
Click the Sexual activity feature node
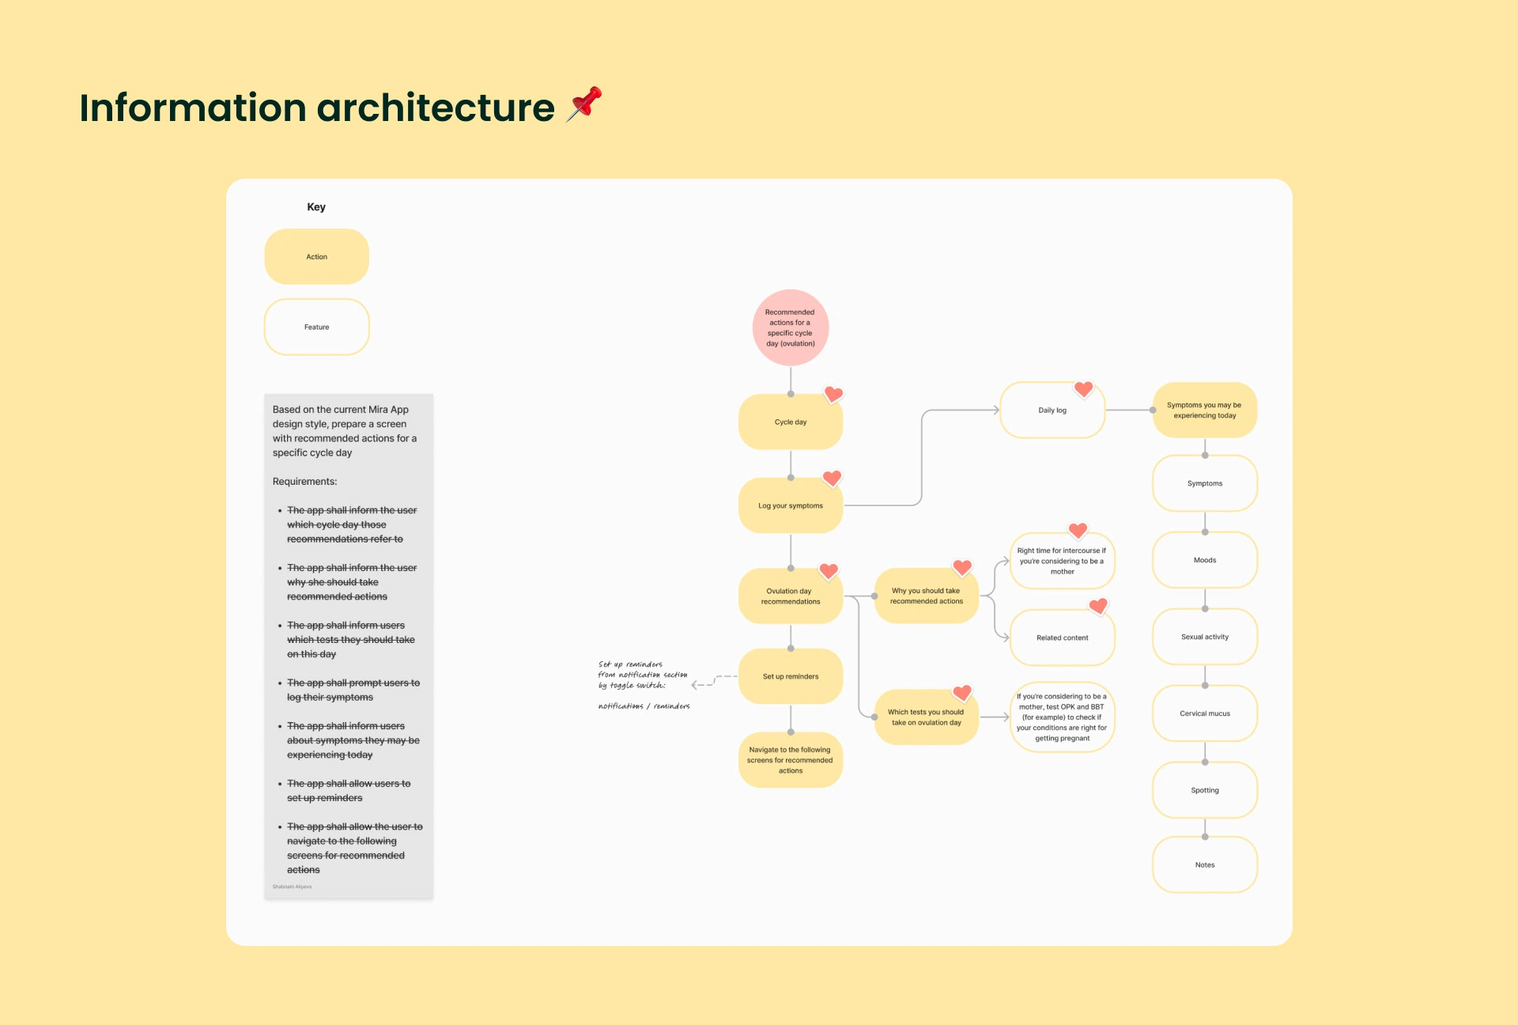pos(1205,637)
